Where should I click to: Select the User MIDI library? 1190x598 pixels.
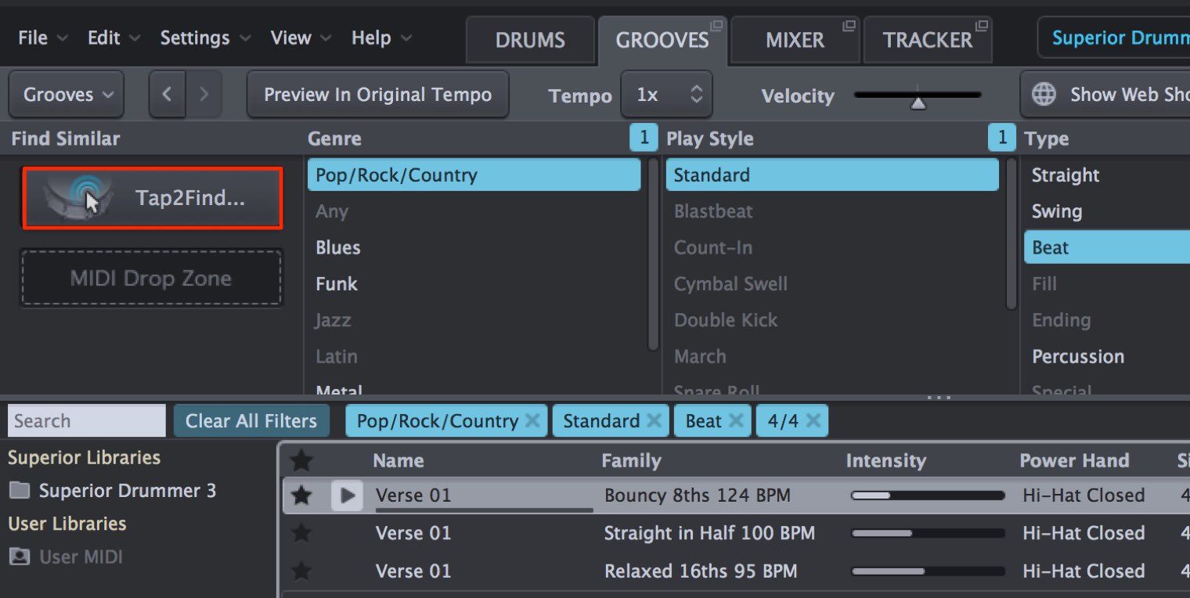66,557
